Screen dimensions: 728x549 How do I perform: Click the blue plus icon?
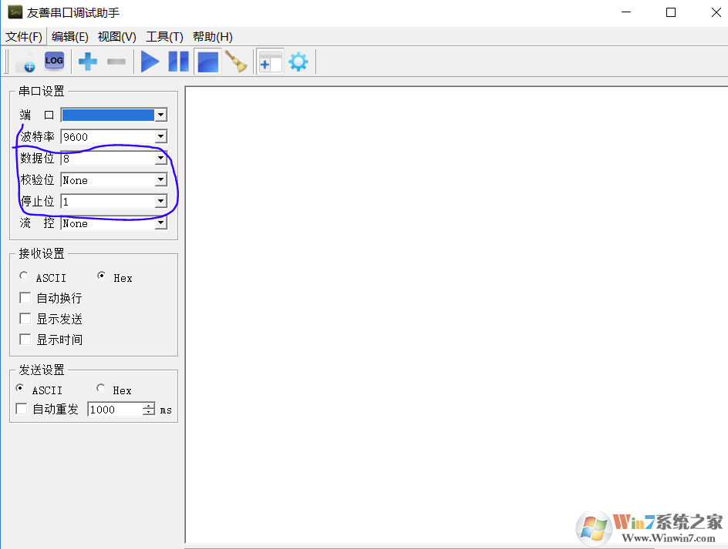(x=88, y=62)
